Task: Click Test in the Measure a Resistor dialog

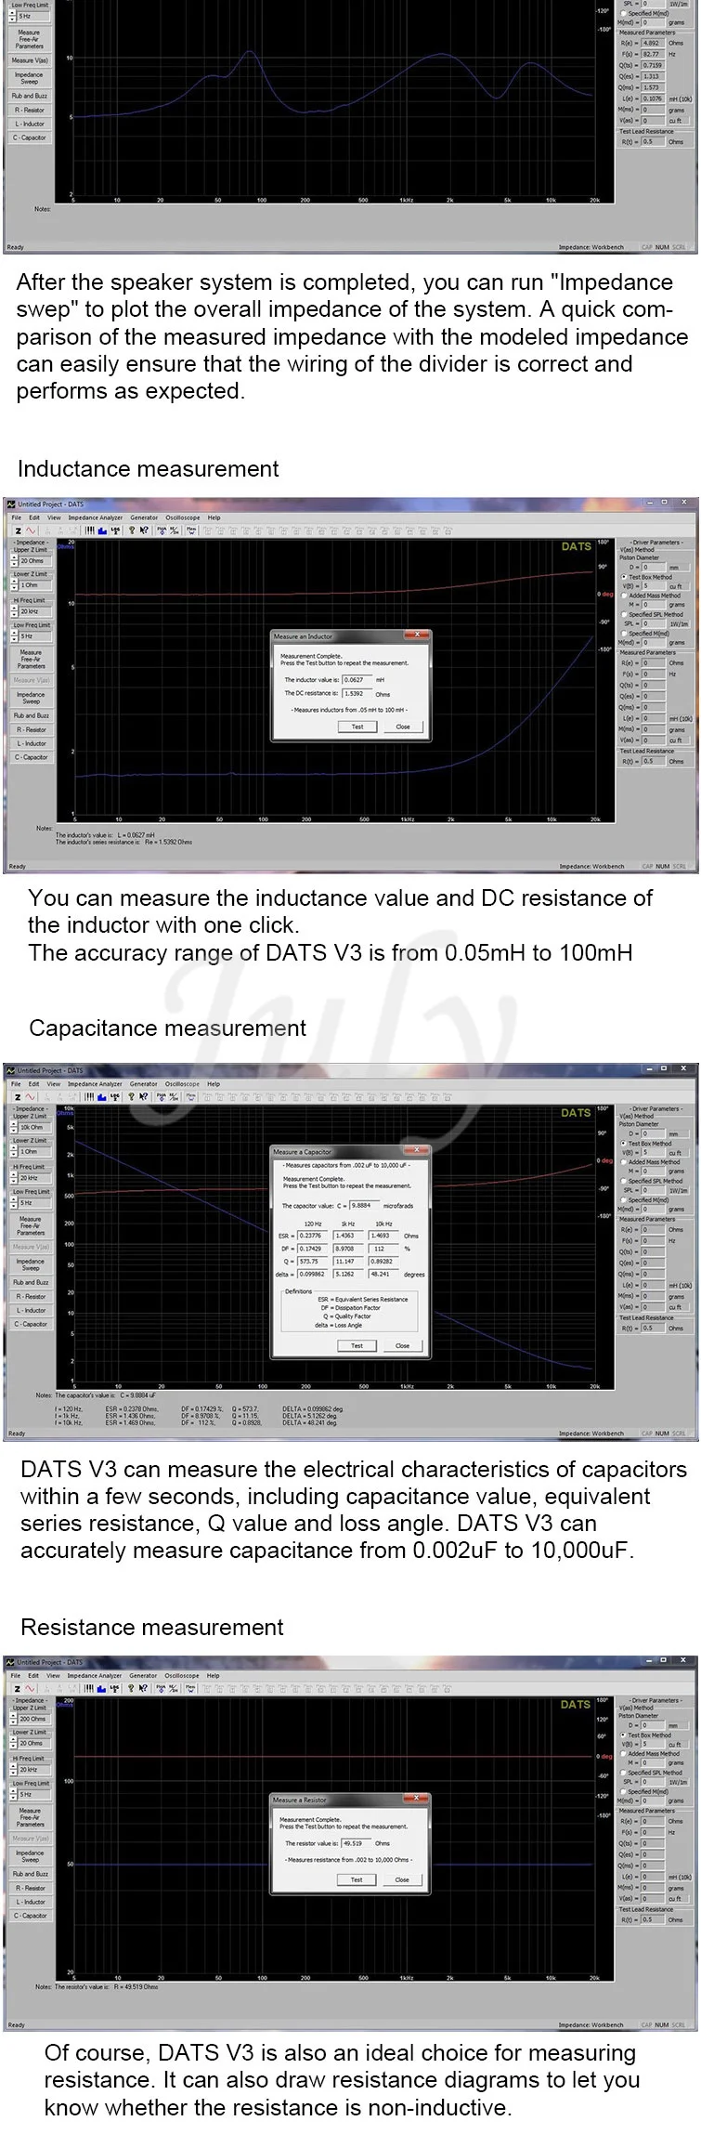Action: point(356,1879)
